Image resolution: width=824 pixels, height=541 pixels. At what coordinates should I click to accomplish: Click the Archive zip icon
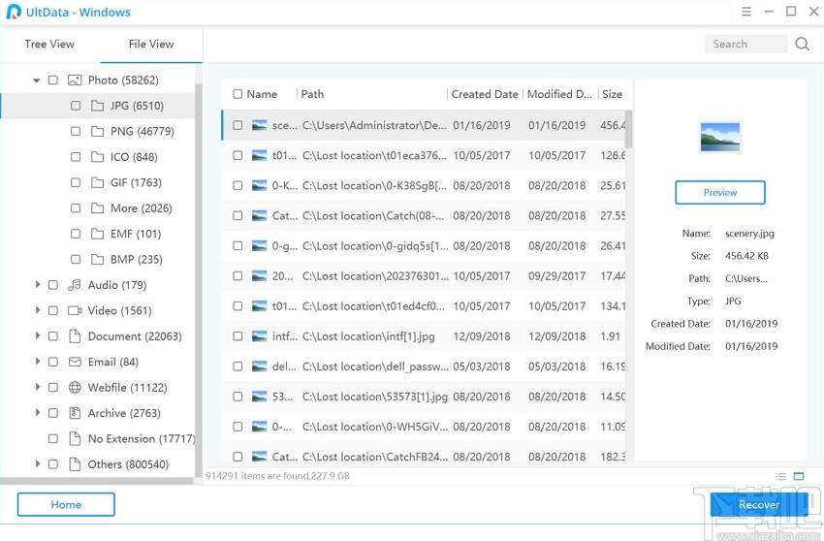[x=75, y=413]
